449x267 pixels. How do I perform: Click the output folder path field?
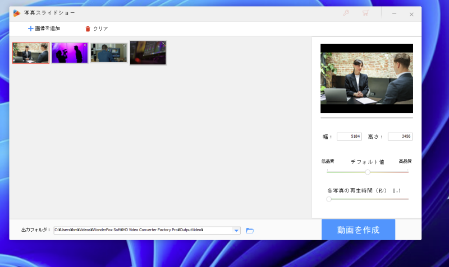(143, 230)
